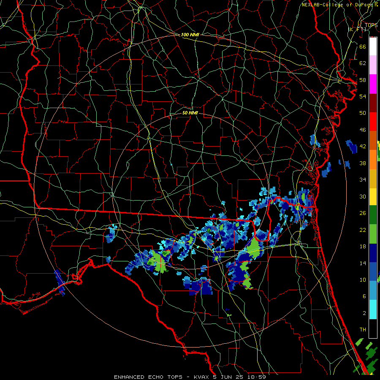Click the yellow legend swatch
Image resolution: width=380 pixels, height=380 pixels.
point(373,197)
